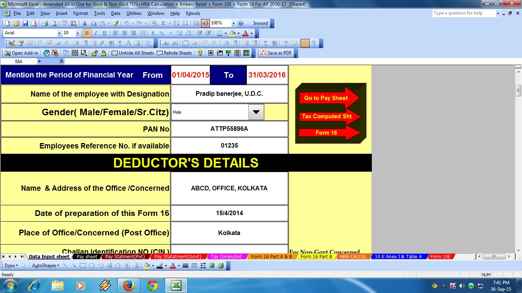Switch to the HRA CALCUL sheet tab
The height and width of the screenshot is (293, 522).
[353, 257]
